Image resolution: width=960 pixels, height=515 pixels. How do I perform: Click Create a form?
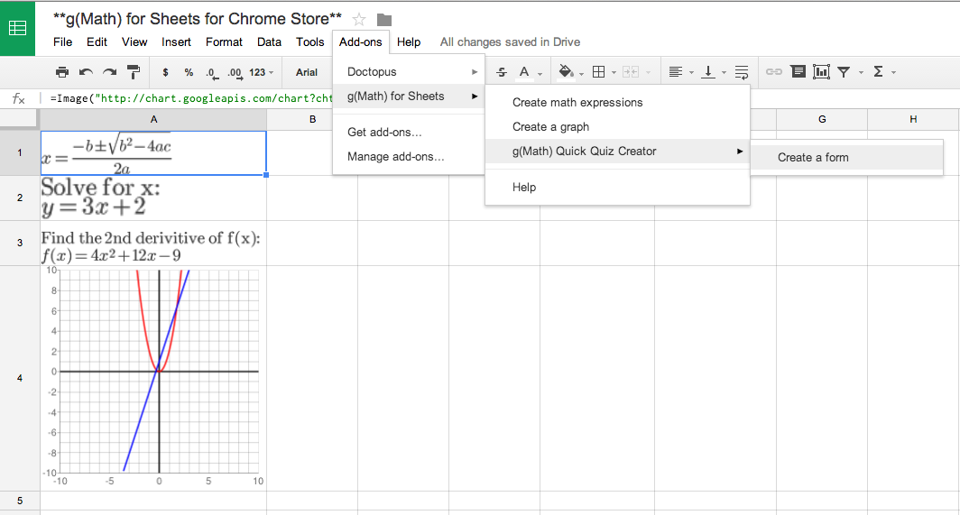[813, 157]
